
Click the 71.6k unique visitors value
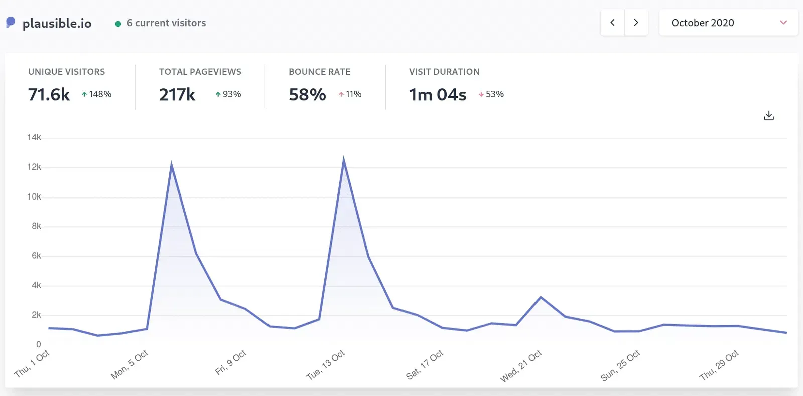pos(49,94)
